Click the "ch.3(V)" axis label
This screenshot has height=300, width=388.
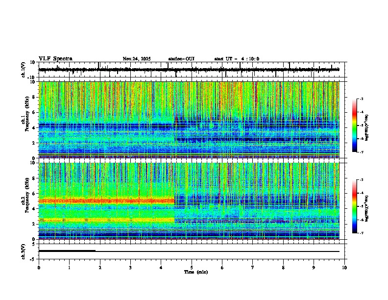click(x=24, y=251)
